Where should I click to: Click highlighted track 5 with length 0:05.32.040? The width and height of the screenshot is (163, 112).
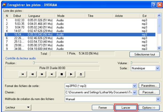click(x=80, y=34)
